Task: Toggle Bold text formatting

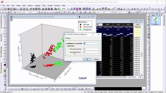Action: pyautogui.click(x=39, y=12)
